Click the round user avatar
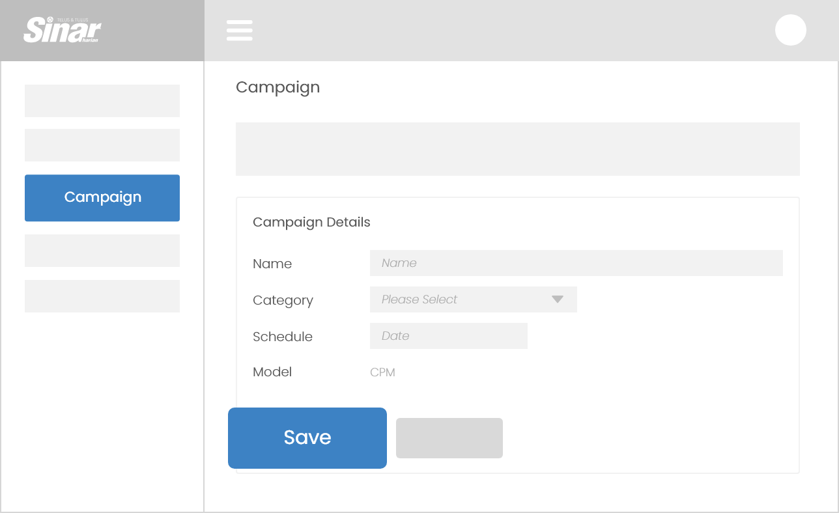Image resolution: width=839 pixels, height=513 pixels. [x=790, y=30]
